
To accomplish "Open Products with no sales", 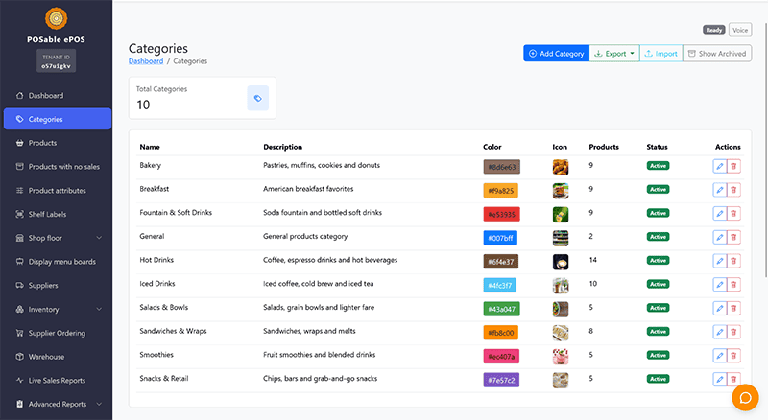I will pos(58,167).
